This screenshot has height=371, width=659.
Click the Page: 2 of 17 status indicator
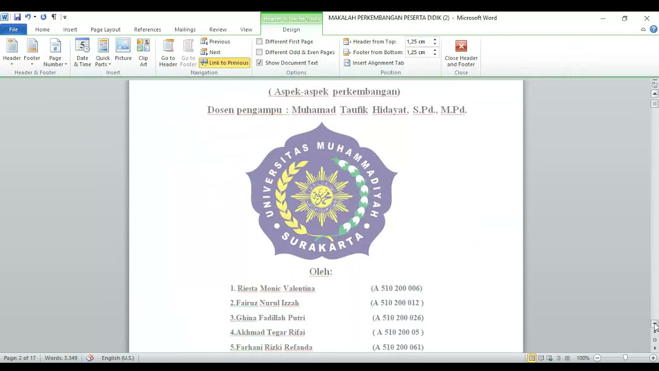click(20, 358)
